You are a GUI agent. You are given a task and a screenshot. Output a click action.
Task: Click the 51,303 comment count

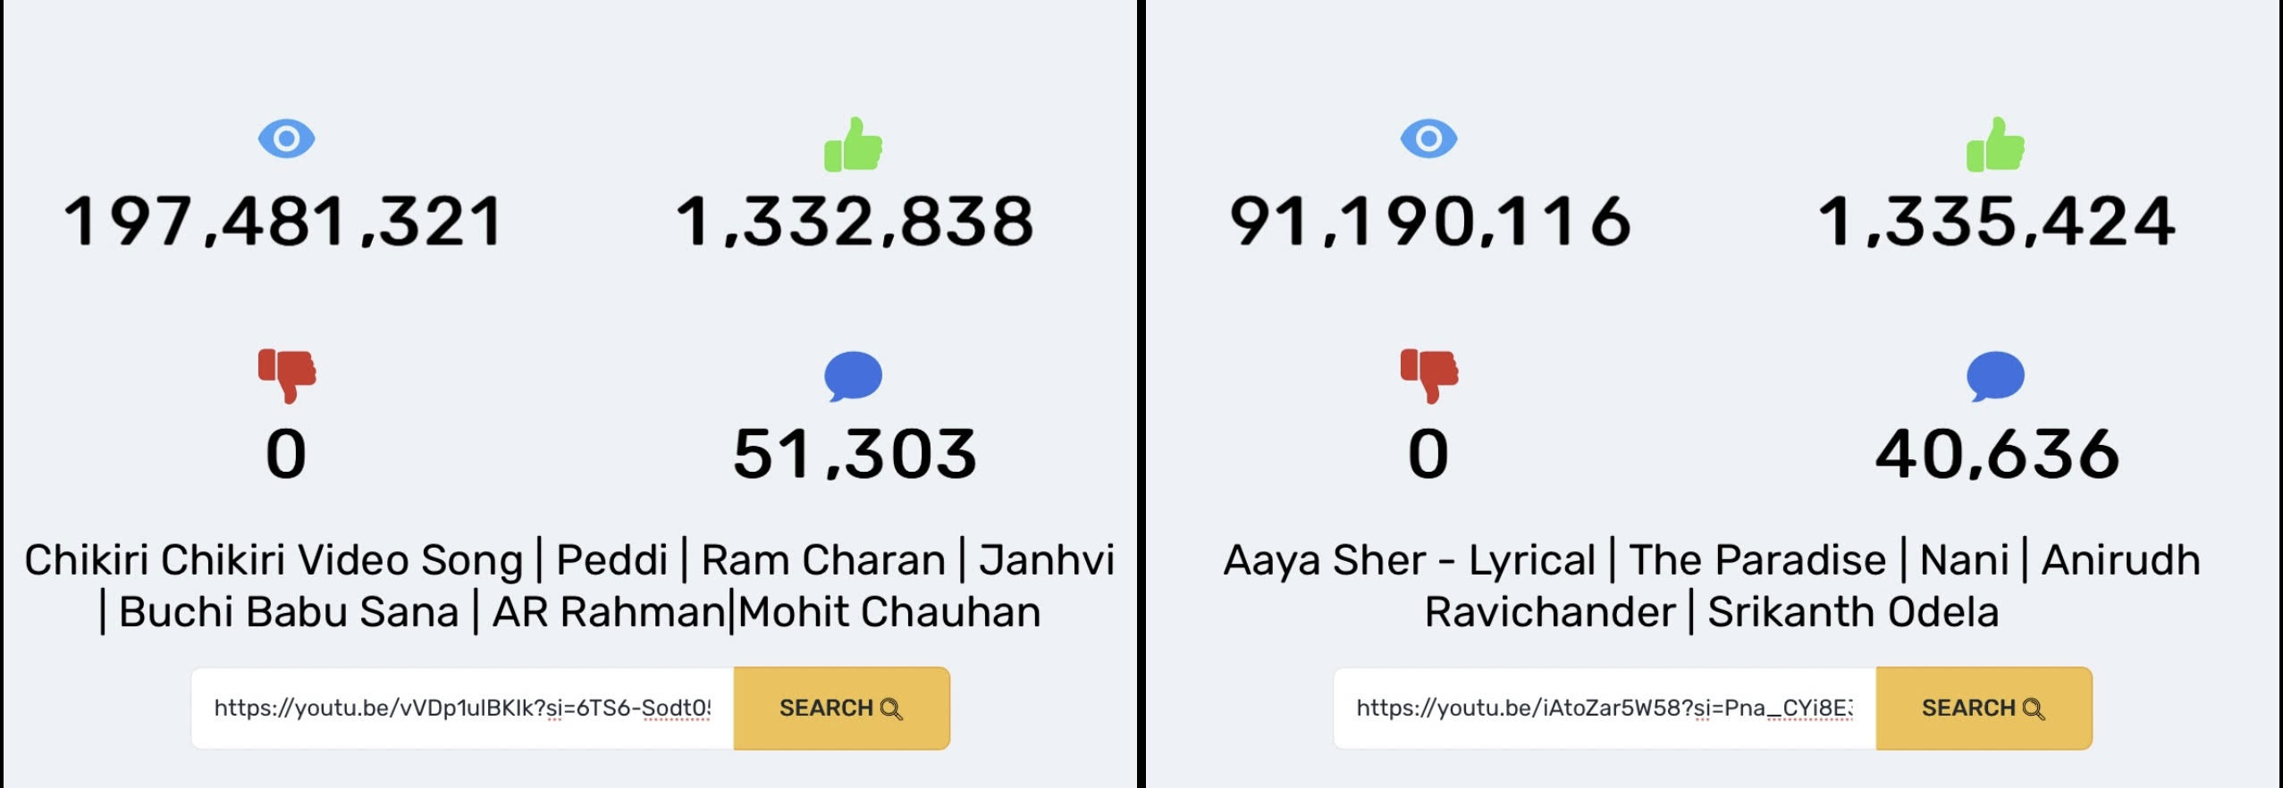[x=855, y=454]
